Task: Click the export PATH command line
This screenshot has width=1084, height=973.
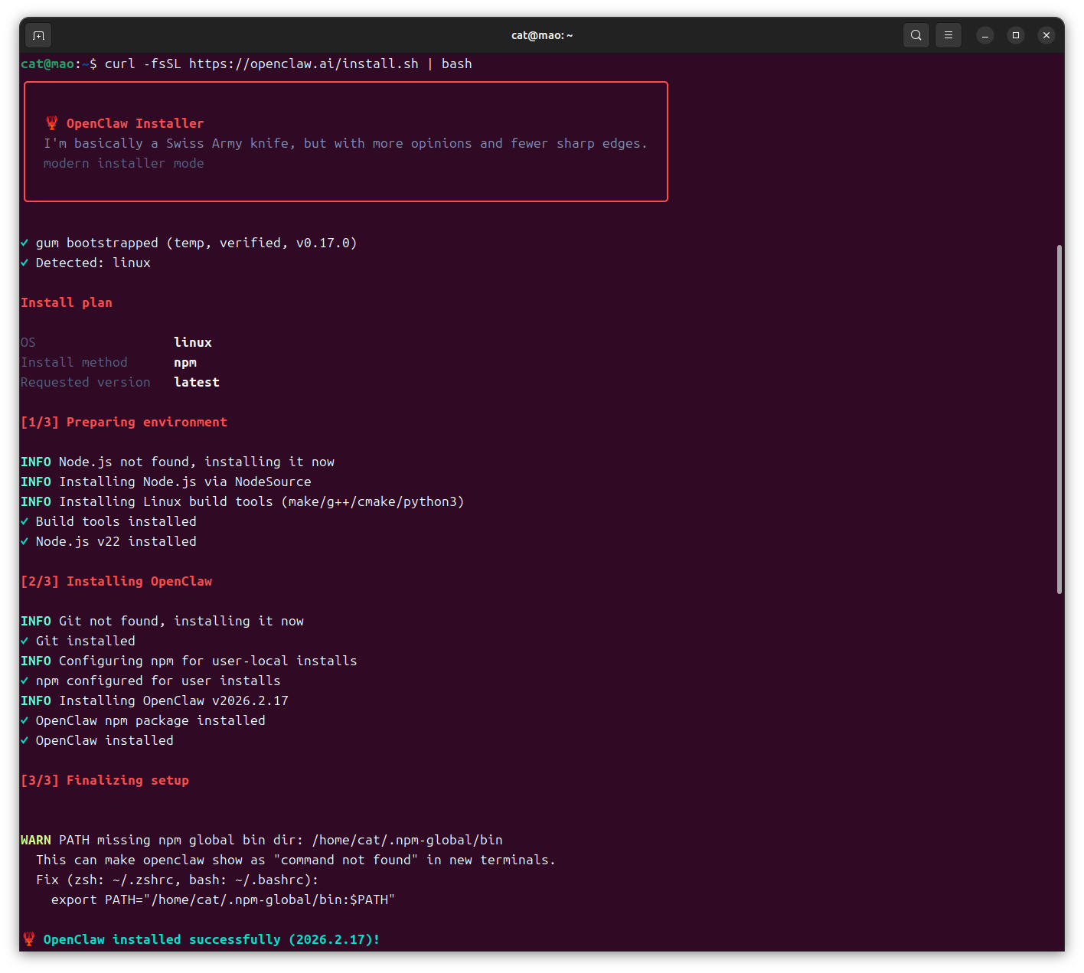Action: click(x=224, y=900)
